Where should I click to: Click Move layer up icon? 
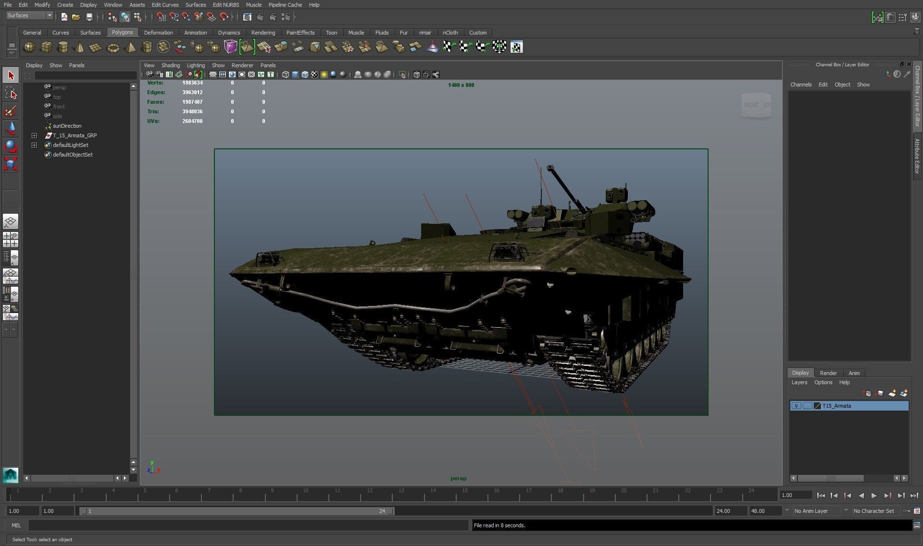click(x=868, y=393)
